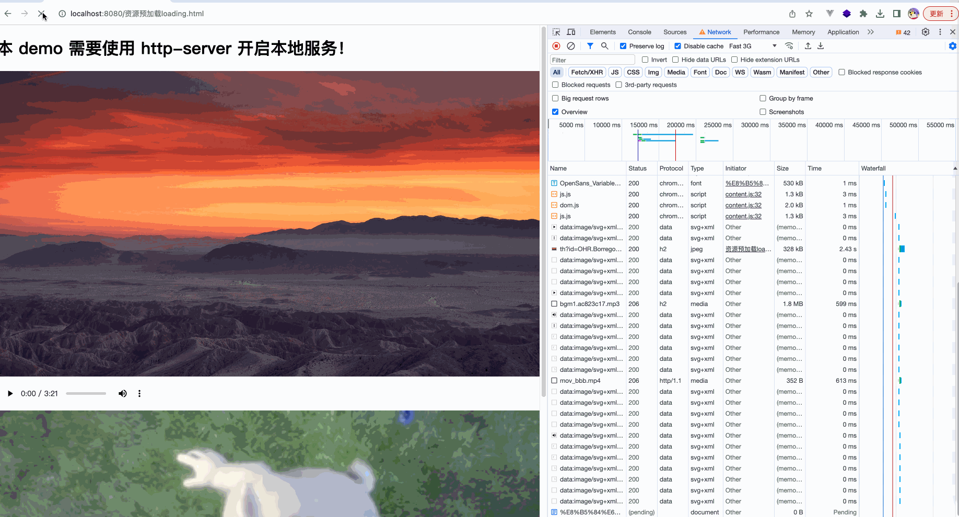Select the inspect element tool

556,31
